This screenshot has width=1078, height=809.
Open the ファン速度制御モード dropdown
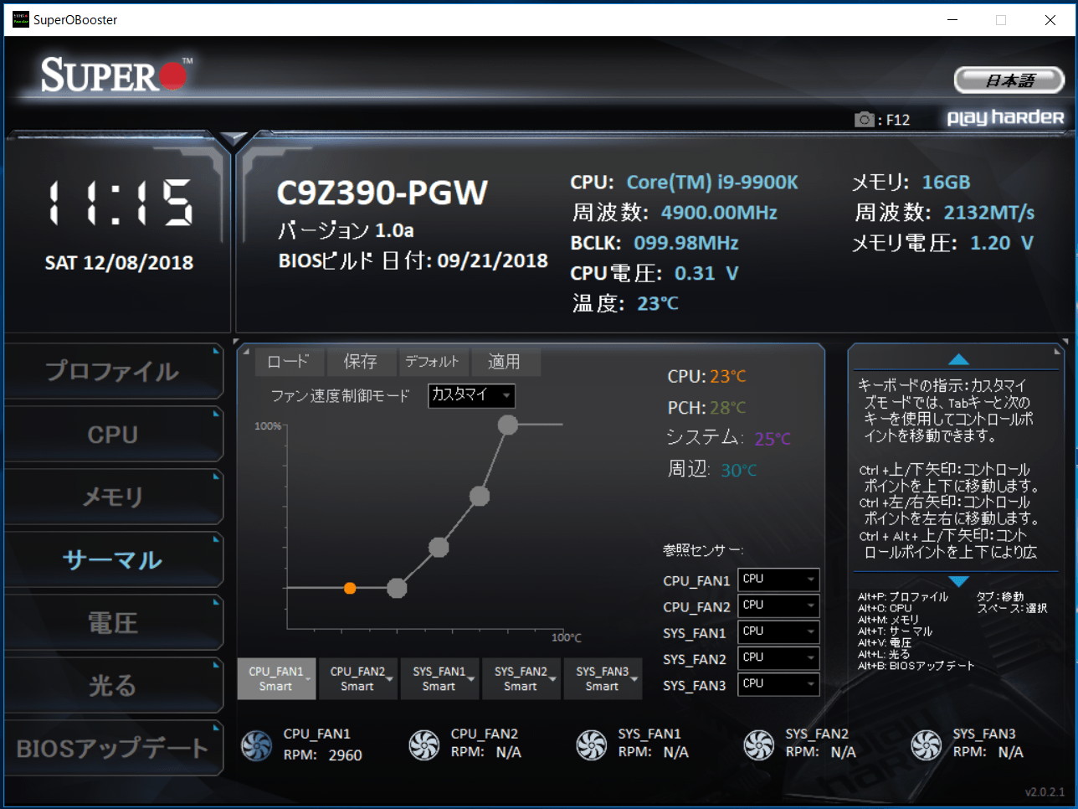click(471, 395)
